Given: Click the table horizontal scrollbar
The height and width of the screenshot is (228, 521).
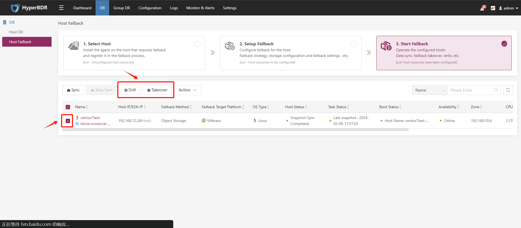Looking at the screenshot, I should 235,130.
